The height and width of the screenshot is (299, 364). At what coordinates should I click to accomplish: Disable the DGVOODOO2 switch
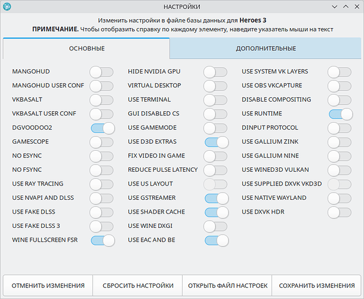[x=103, y=128]
